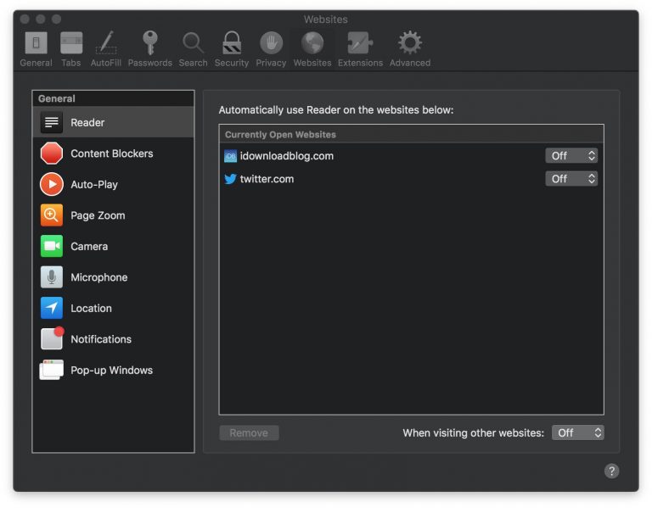Click the window close button
The height and width of the screenshot is (508, 652).
[25, 20]
